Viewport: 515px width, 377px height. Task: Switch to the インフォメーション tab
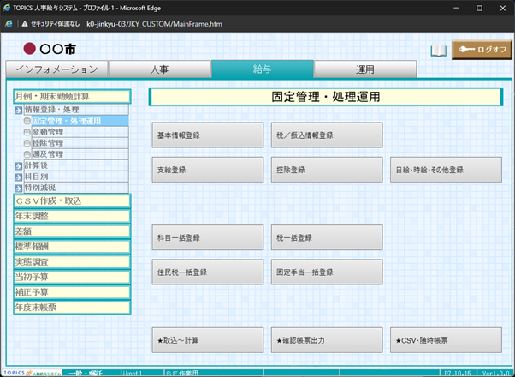pos(57,69)
